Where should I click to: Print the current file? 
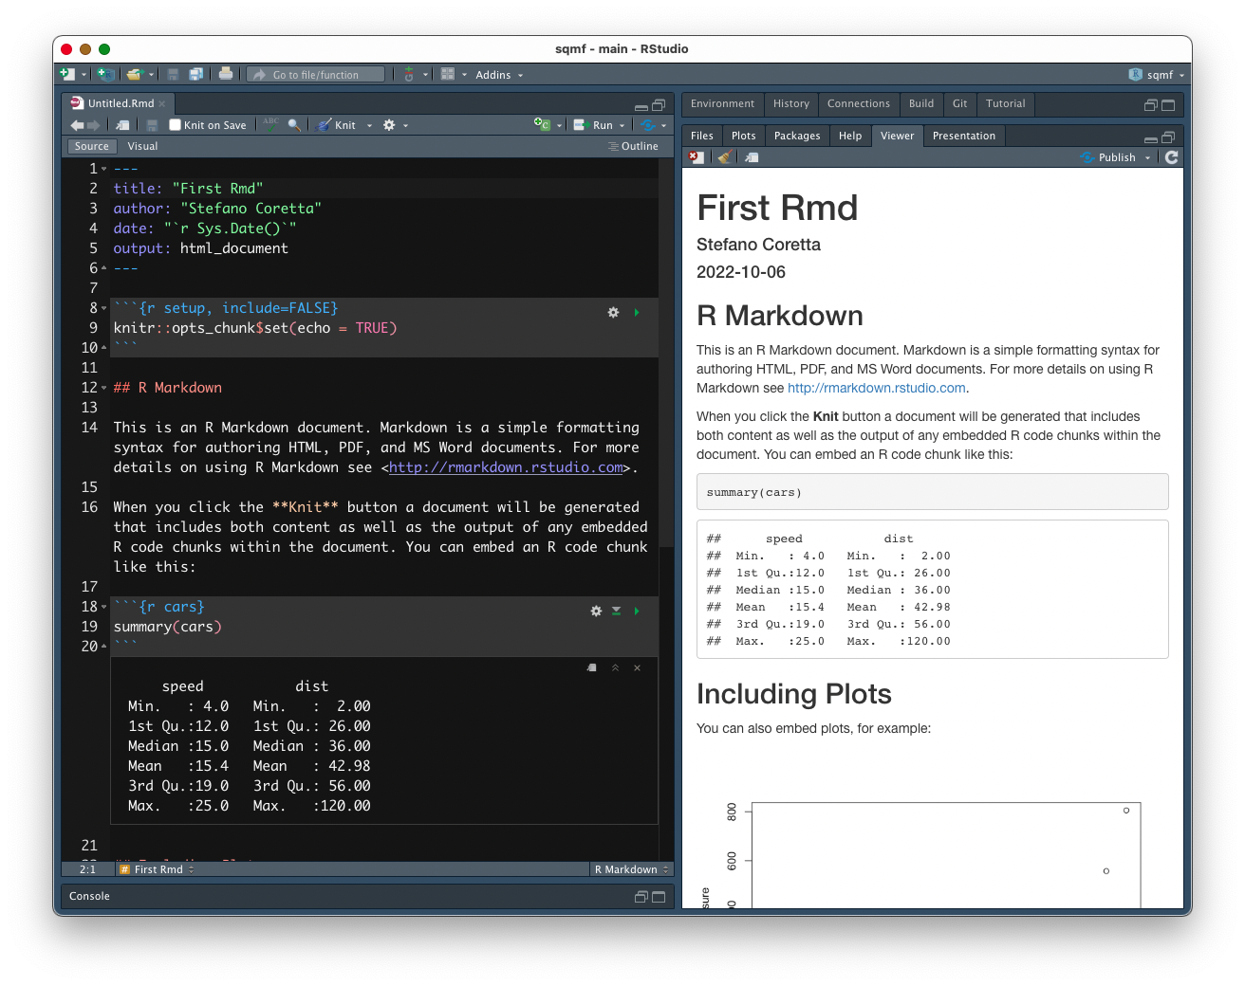(226, 74)
